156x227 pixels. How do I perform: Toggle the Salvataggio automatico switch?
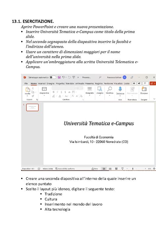click(53, 77)
